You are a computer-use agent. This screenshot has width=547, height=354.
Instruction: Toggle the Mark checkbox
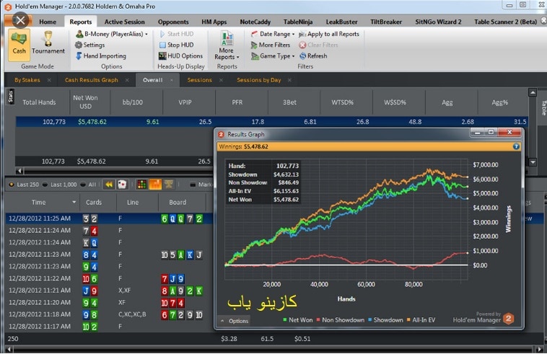tap(193, 185)
